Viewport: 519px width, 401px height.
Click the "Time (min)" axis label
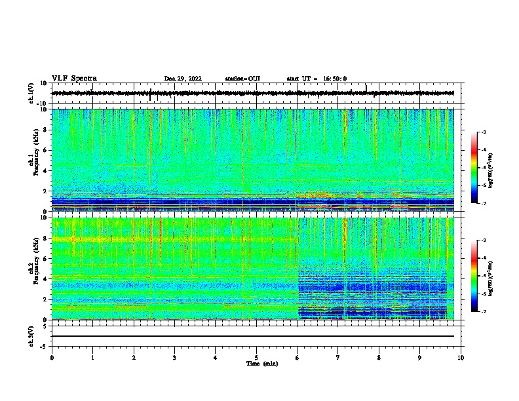[x=262, y=364]
